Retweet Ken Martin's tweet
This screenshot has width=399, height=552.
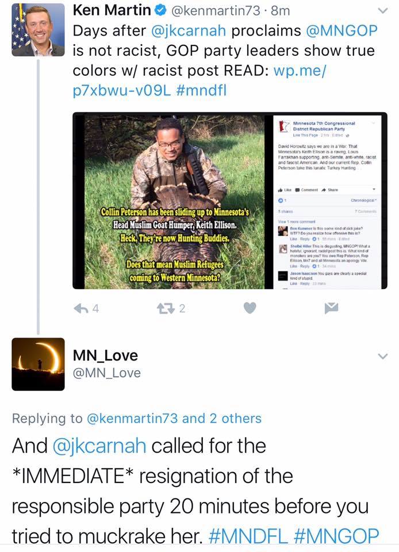167,309
